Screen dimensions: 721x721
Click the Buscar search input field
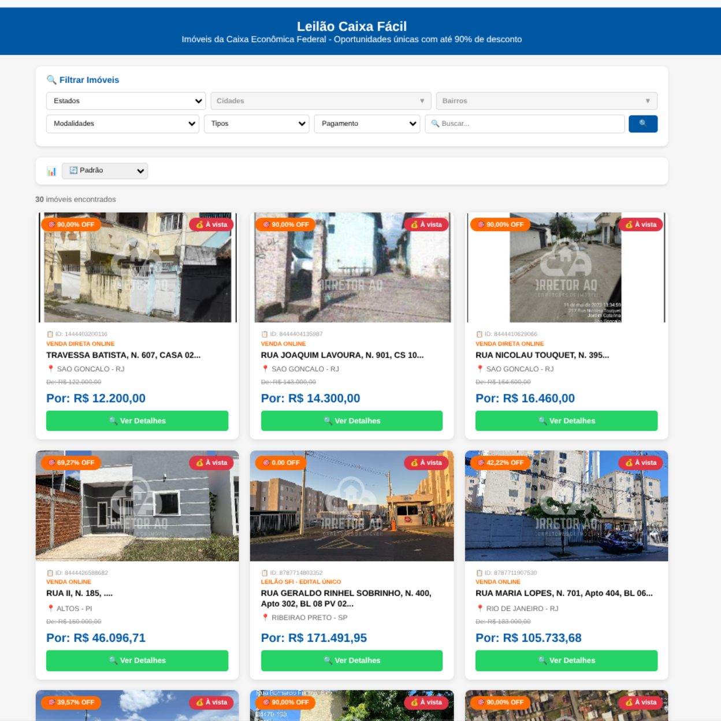click(x=525, y=124)
